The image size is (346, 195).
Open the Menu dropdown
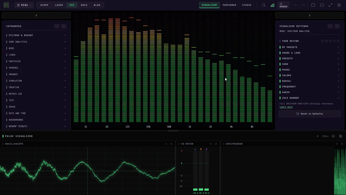(24, 5)
